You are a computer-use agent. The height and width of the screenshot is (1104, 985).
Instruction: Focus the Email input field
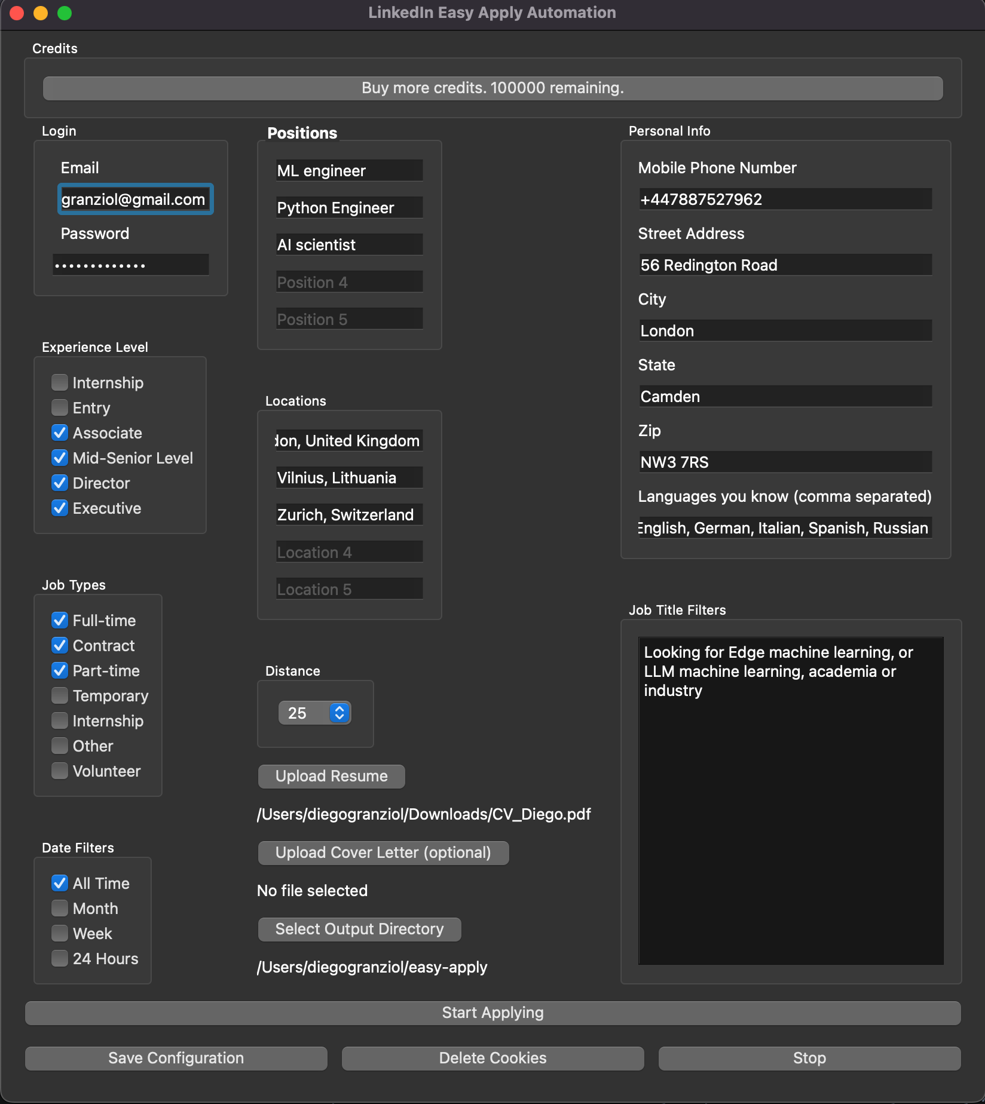[135, 199]
